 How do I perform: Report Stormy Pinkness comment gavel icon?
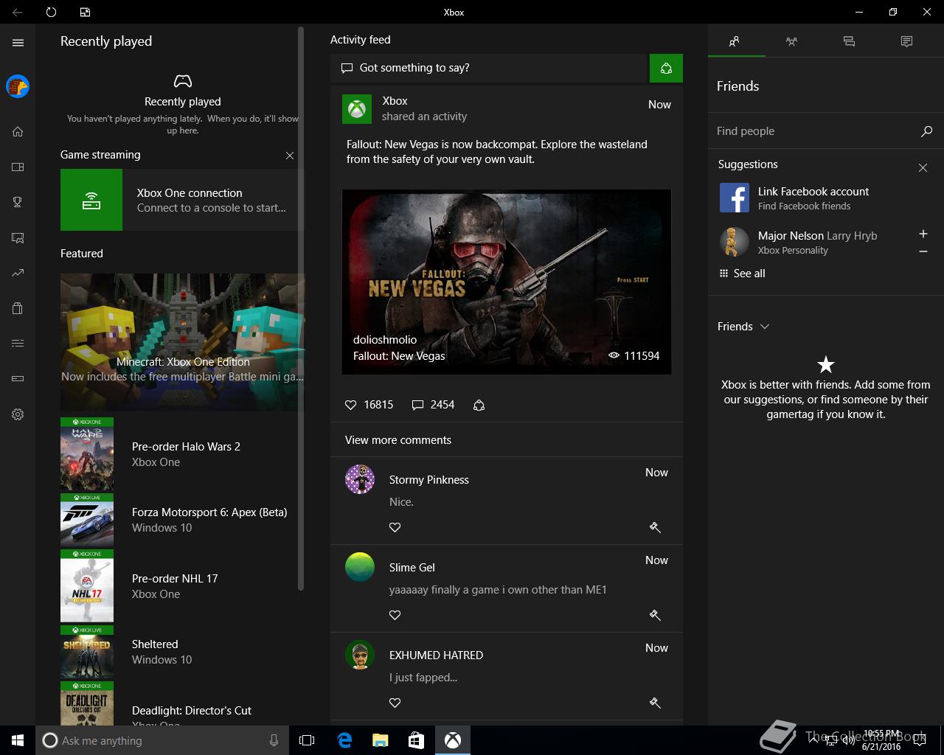[655, 527]
